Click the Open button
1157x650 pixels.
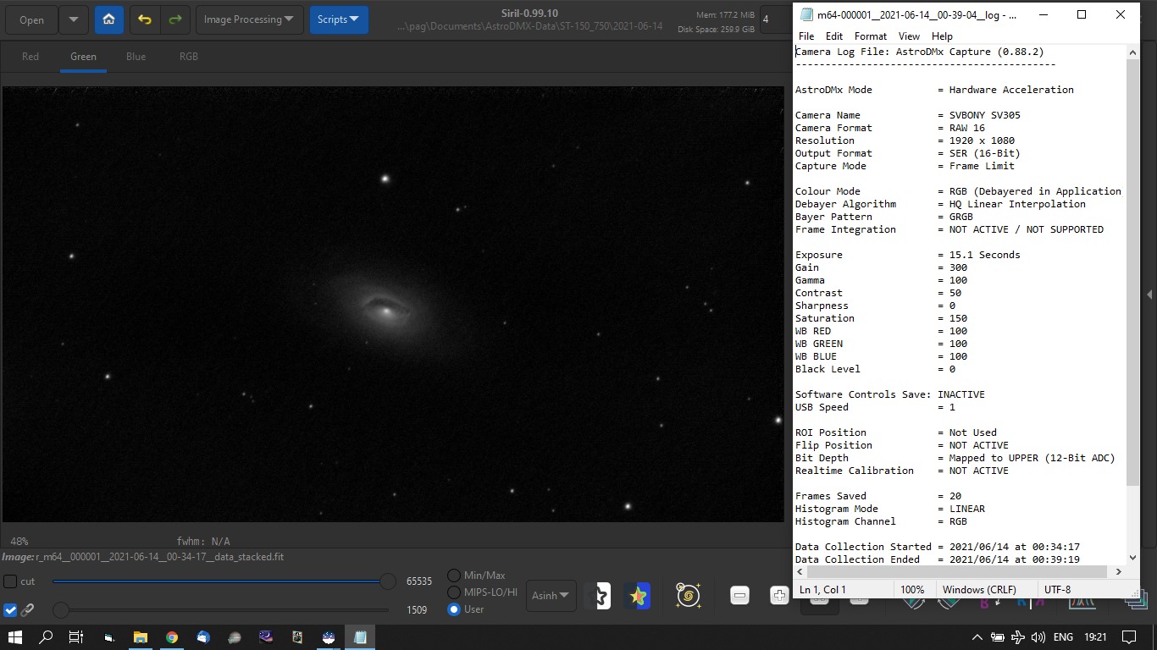coord(31,19)
